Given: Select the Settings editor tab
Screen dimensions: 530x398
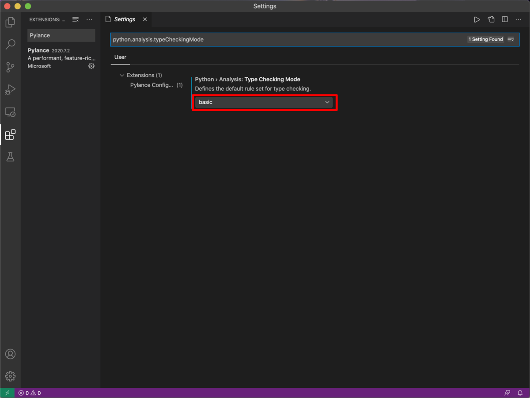Looking at the screenshot, I should (x=126, y=19).
